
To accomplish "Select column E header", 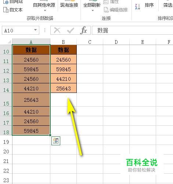I will pos(143,42).
